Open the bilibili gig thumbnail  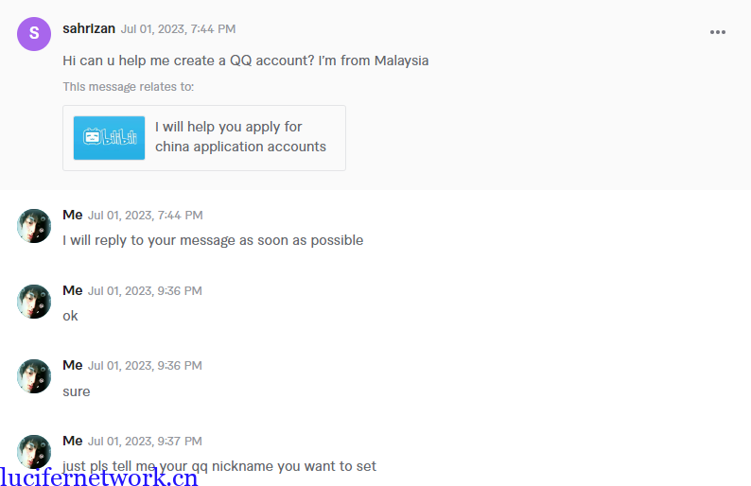(109, 138)
